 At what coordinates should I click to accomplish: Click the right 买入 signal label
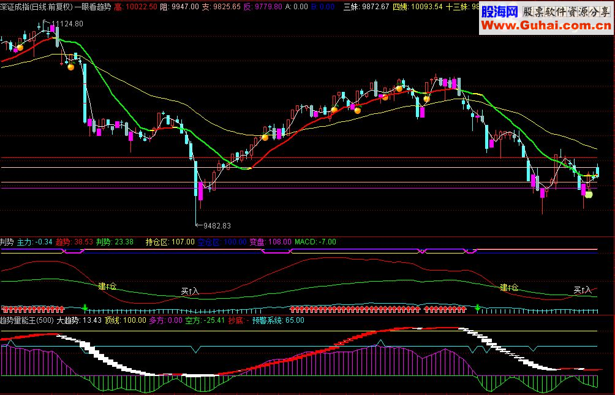click(x=583, y=290)
